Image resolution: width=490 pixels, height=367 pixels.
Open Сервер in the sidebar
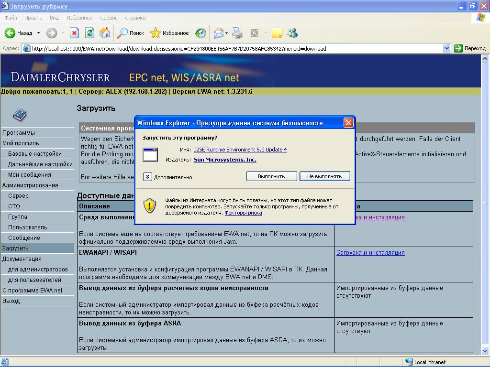point(18,195)
